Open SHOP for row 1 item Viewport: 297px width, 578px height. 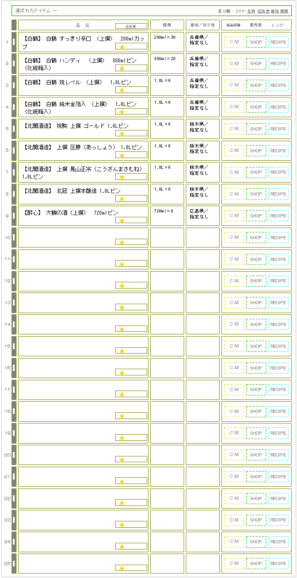(x=256, y=42)
